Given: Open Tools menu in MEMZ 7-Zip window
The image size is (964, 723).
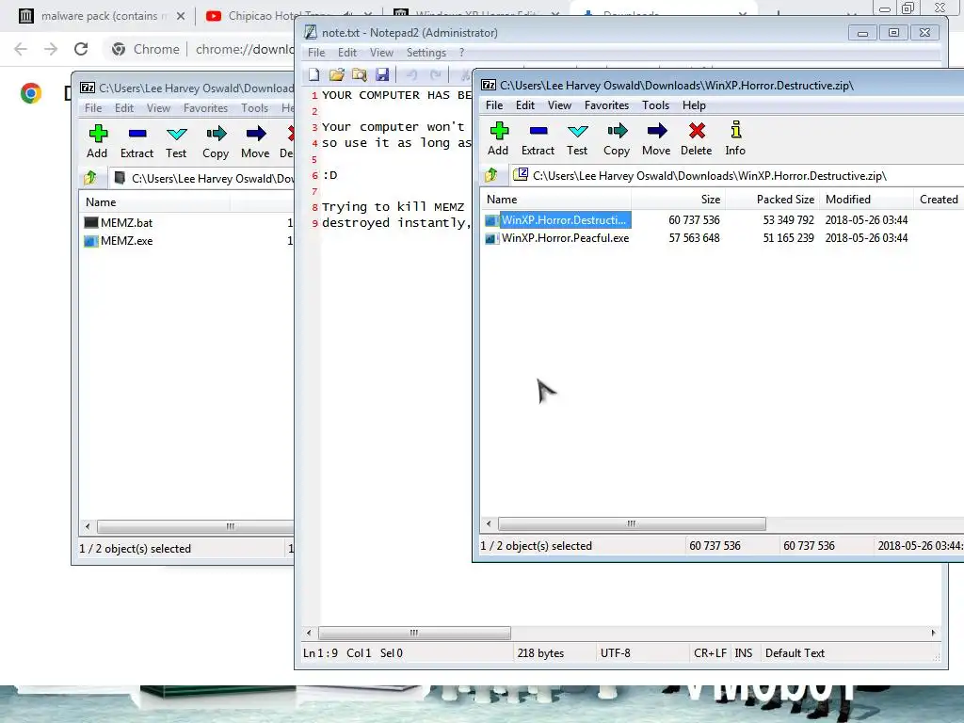Looking at the screenshot, I should point(254,107).
